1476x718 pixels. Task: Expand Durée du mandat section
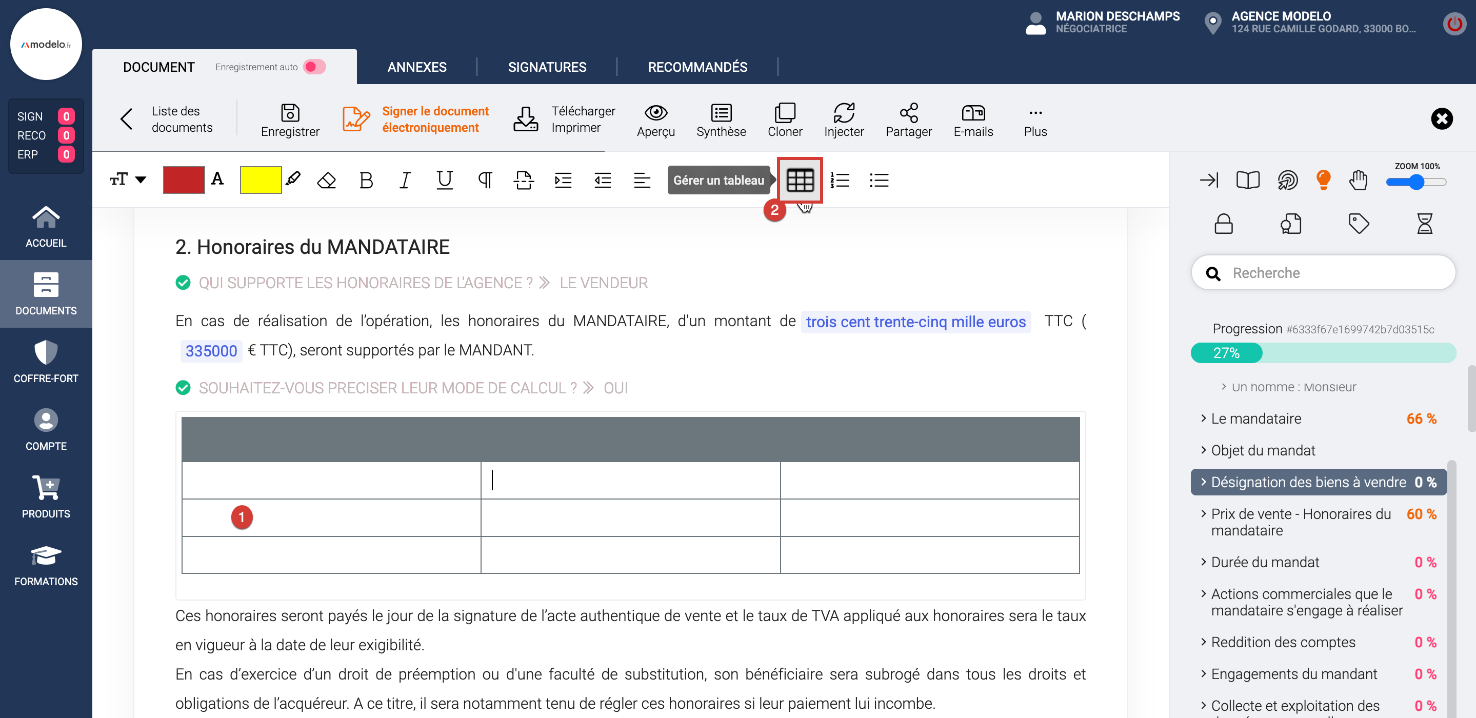[x=1265, y=562]
